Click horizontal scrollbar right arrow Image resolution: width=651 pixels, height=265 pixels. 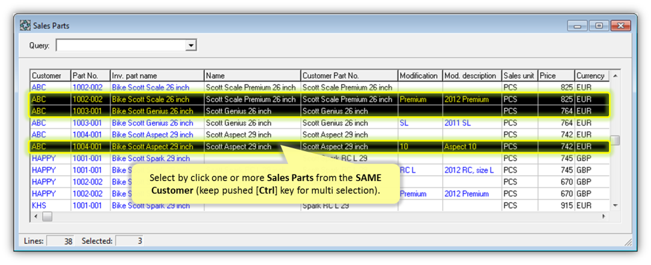pyautogui.click(x=604, y=216)
